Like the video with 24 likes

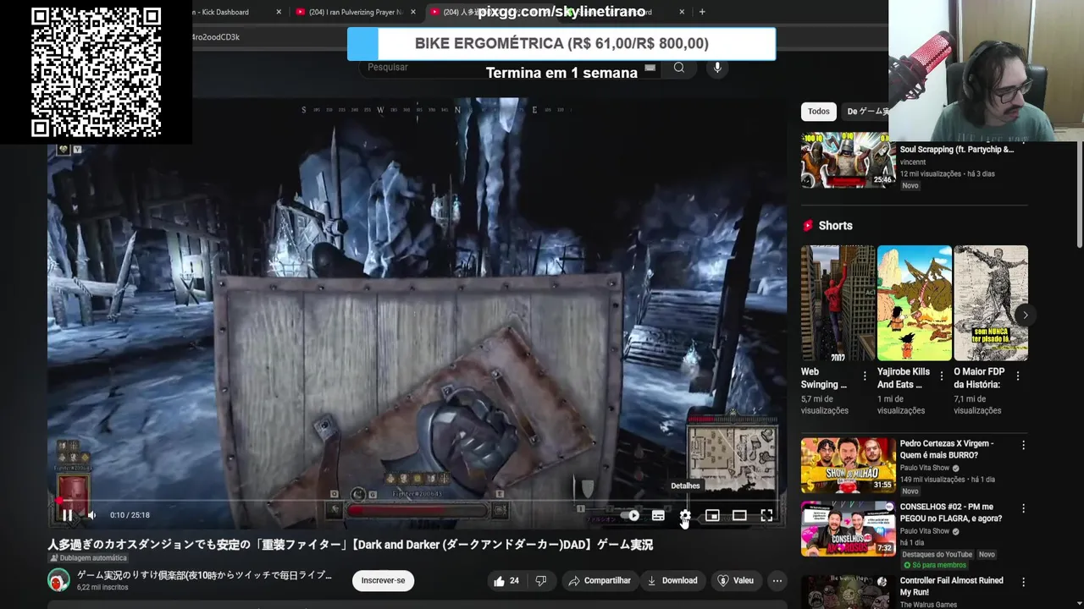click(x=507, y=580)
